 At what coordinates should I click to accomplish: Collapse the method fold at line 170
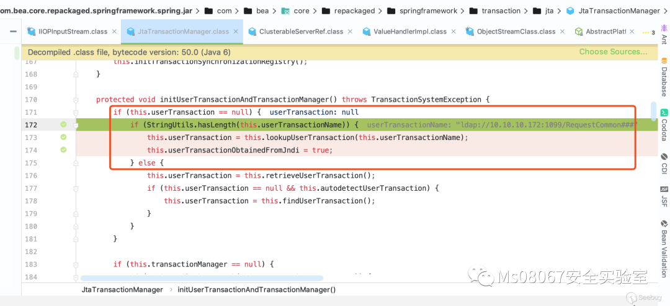(76, 100)
